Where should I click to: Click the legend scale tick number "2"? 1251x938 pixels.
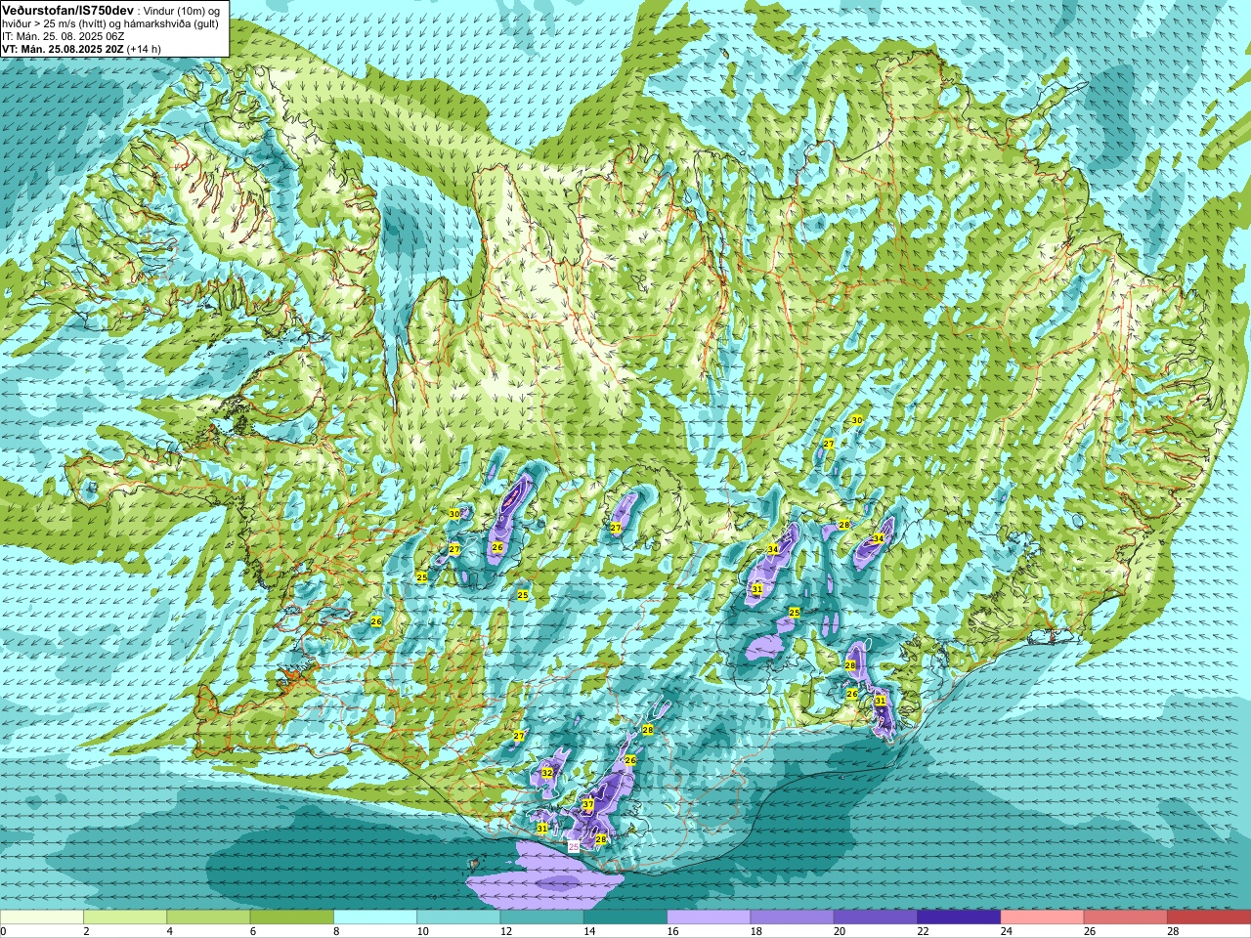[86, 931]
